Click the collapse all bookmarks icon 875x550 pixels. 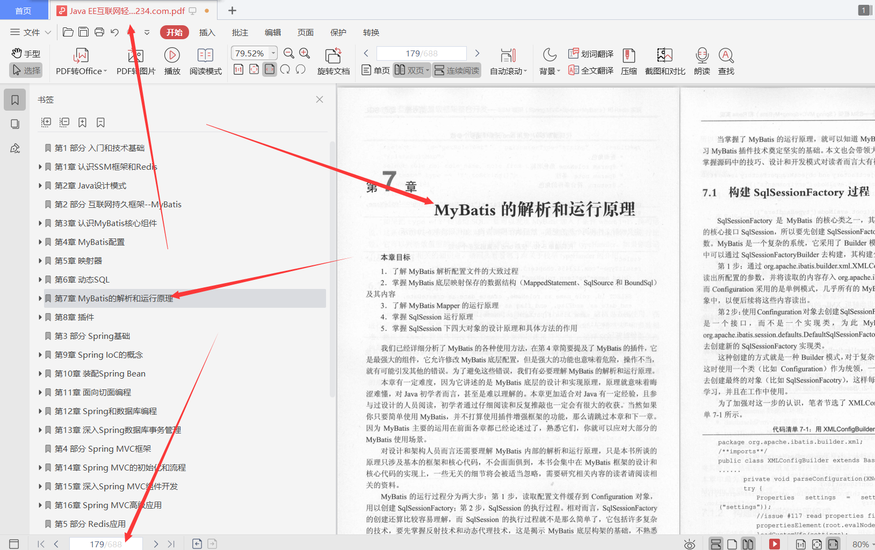point(64,122)
